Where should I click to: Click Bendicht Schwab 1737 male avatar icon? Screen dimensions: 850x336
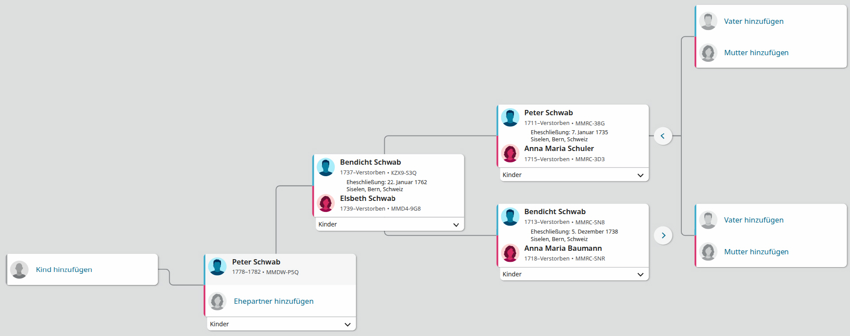pyautogui.click(x=326, y=167)
